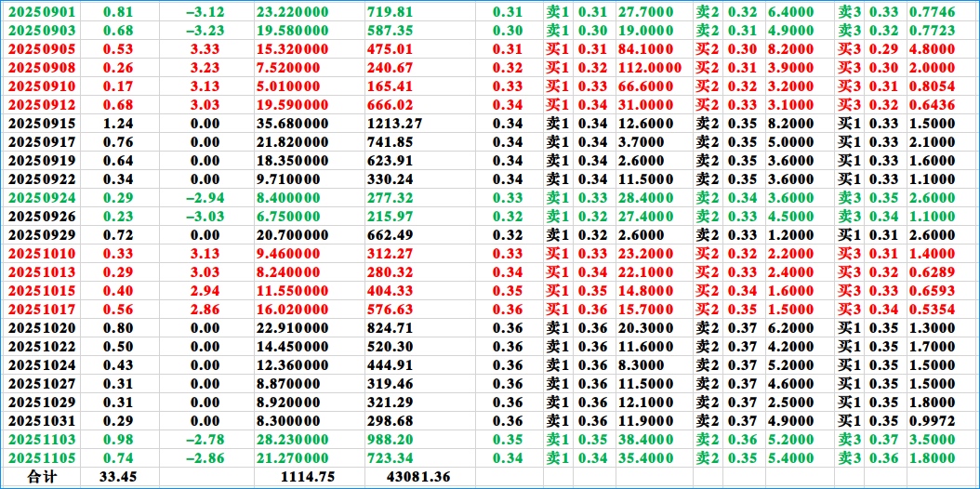Click percentage -3.23
980x489 pixels.
tap(204, 30)
